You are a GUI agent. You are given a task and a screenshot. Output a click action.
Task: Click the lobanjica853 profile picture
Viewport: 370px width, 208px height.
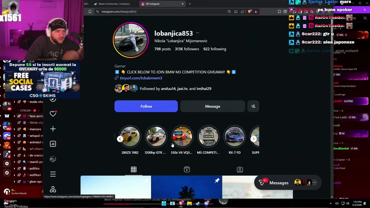tap(131, 40)
